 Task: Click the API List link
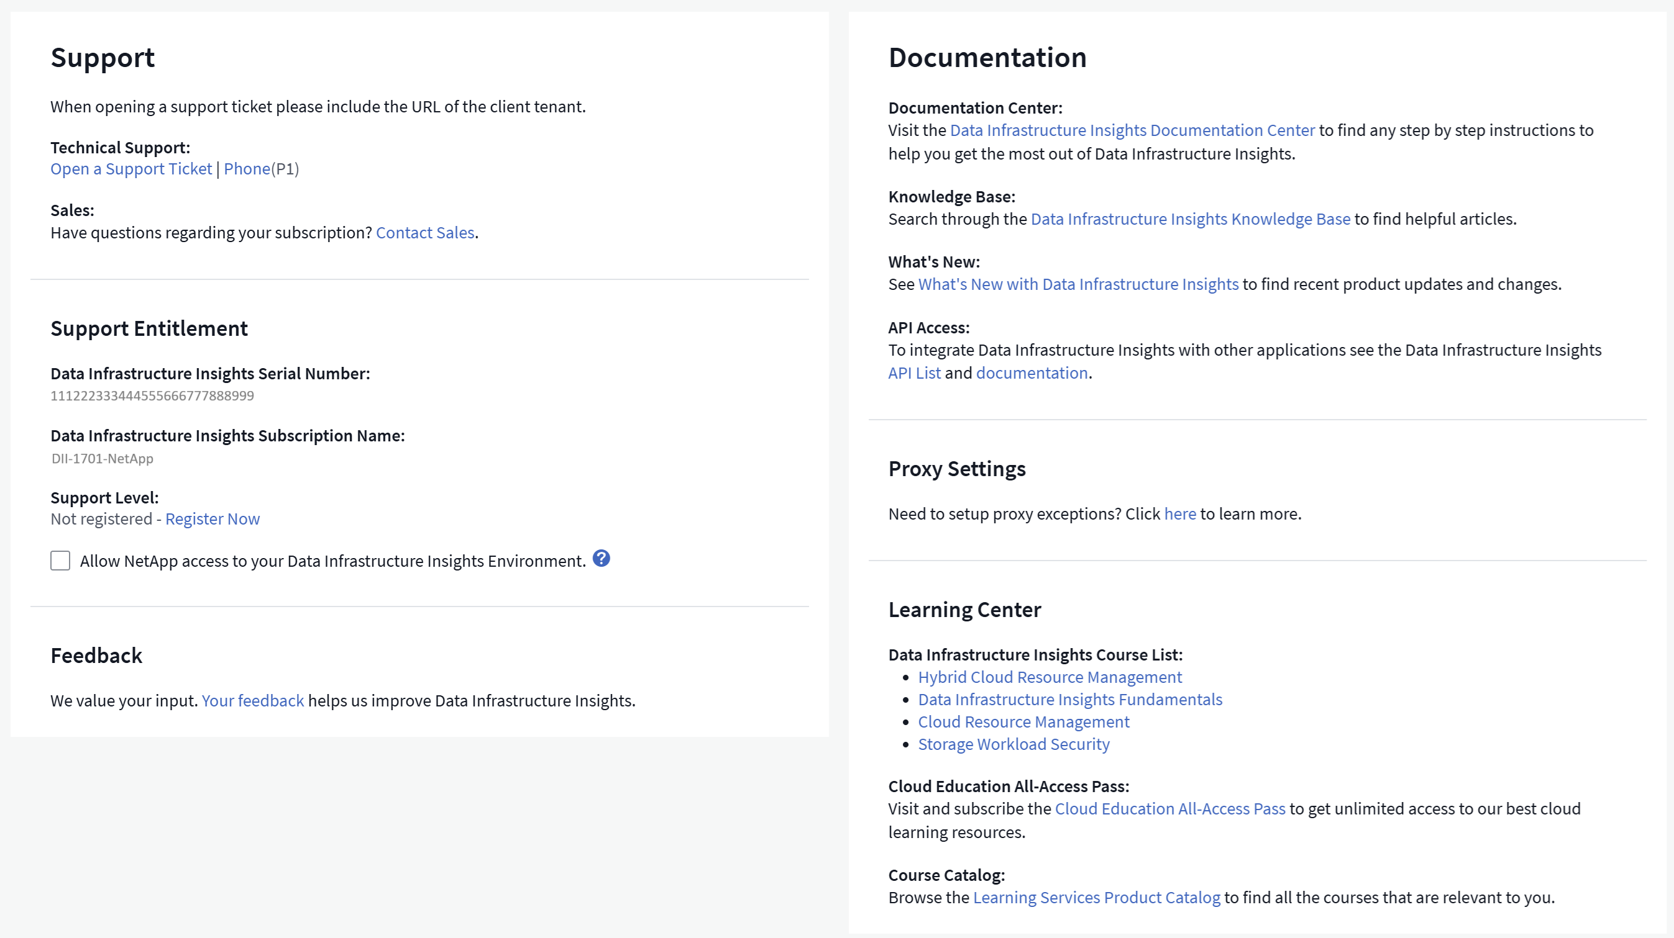click(x=914, y=373)
